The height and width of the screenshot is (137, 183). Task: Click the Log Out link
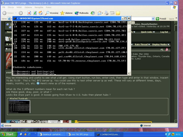pyautogui.click(x=164, y=32)
